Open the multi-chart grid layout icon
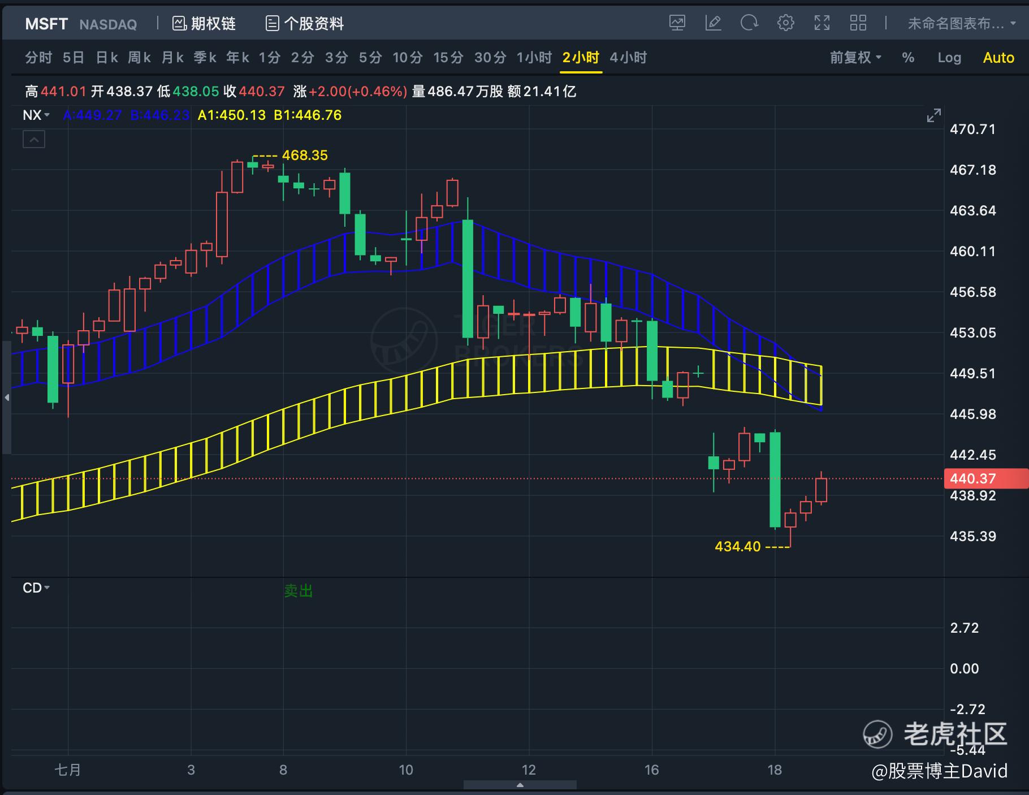 858,23
